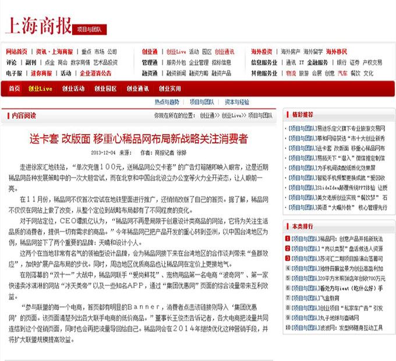
Task: Select 创业园区 in the red menu bar
Action: point(105,89)
